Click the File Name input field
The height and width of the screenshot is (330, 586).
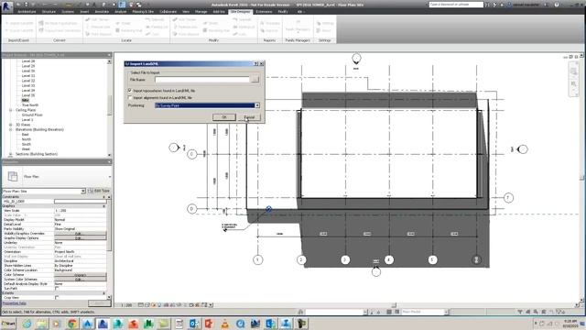pyautogui.click(x=202, y=80)
